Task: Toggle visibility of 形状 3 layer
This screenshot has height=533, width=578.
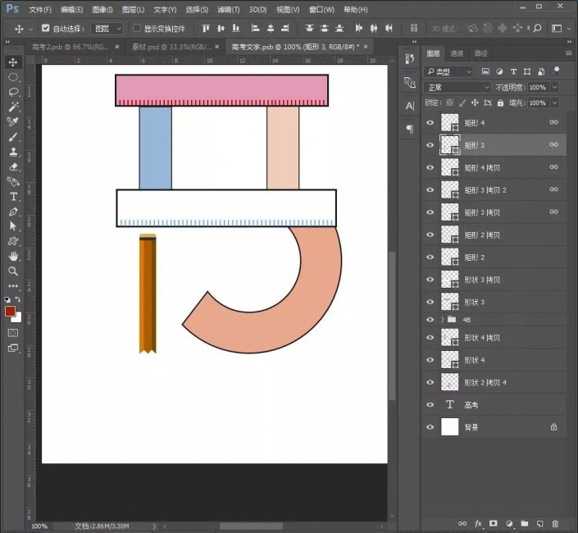Action: pyautogui.click(x=430, y=302)
